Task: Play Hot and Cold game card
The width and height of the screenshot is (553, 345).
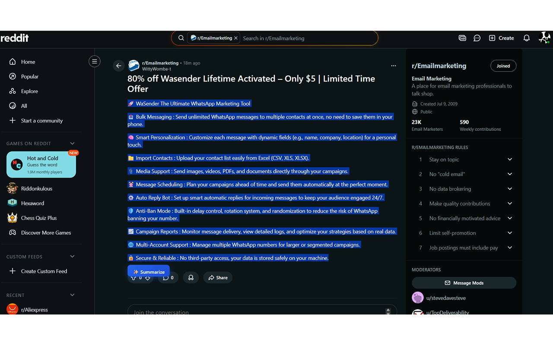Action: (41, 165)
